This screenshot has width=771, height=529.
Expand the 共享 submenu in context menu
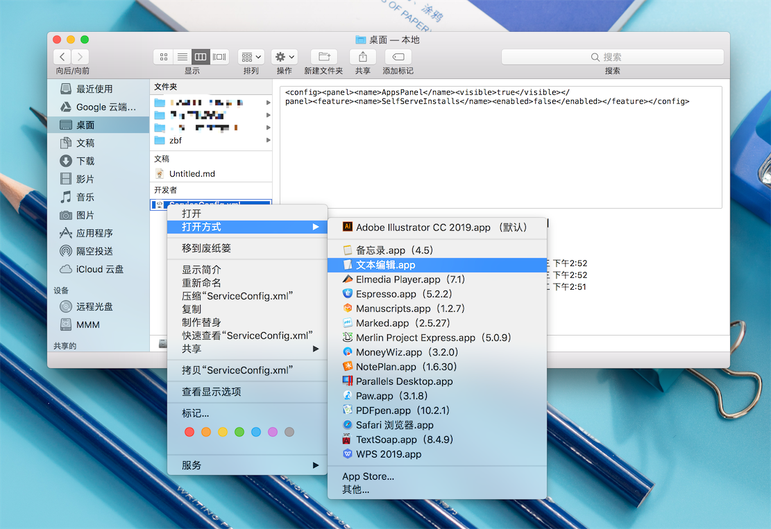pyautogui.click(x=247, y=349)
